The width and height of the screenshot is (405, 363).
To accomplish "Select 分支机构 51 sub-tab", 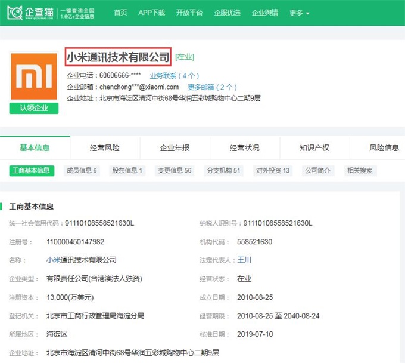I will click(223, 171).
